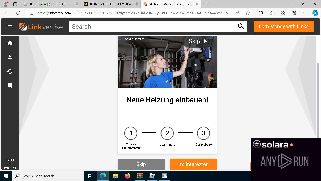The height and width of the screenshot is (181, 321).
Task: Open Microsoft Edge from taskbar
Action: point(103,176)
